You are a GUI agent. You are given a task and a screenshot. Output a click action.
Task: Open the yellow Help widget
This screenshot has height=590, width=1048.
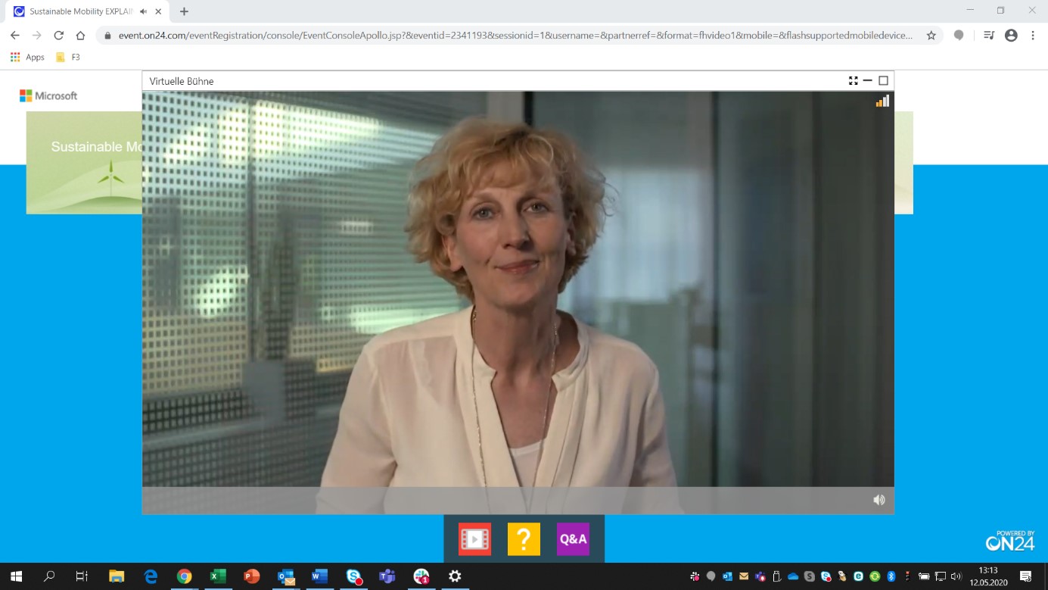524,538
